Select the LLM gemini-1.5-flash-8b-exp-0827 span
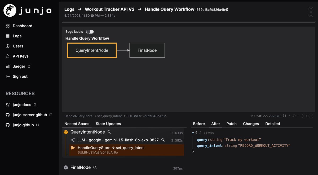The image size is (318, 175). coord(126,140)
